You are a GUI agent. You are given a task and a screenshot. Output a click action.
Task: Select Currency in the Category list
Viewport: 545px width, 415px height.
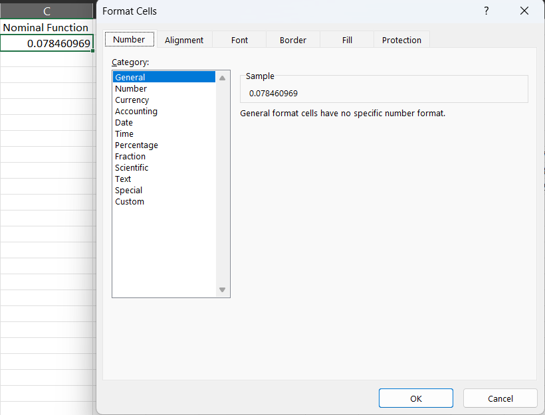click(x=132, y=100)
